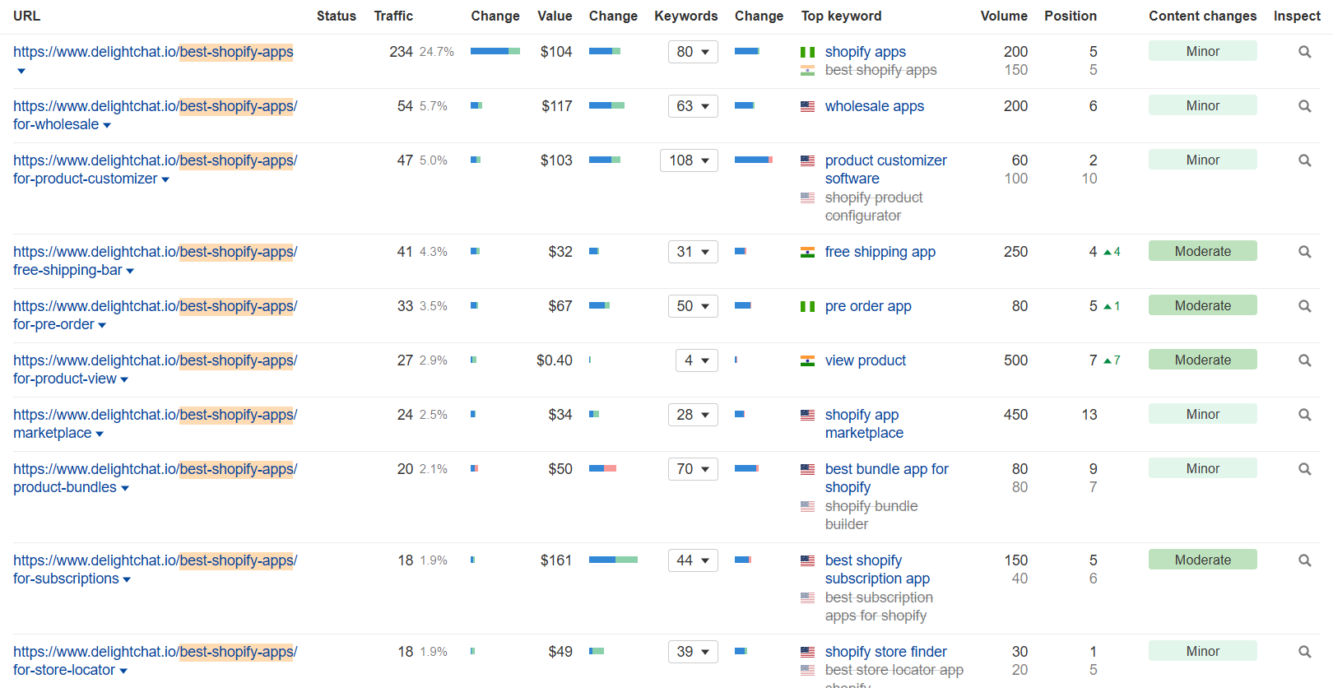Screen dimensions: 1333x688
Task: Open the "product customizer software" keyword
Action: tap(886, 170)
